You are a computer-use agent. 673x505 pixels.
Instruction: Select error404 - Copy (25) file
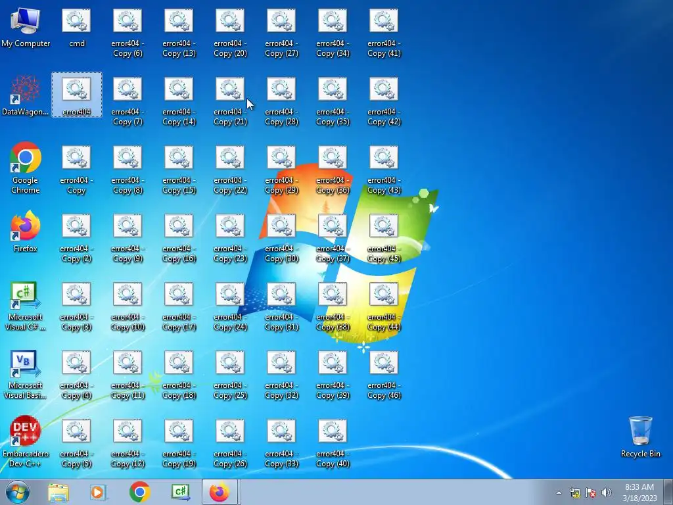(230, 375)
